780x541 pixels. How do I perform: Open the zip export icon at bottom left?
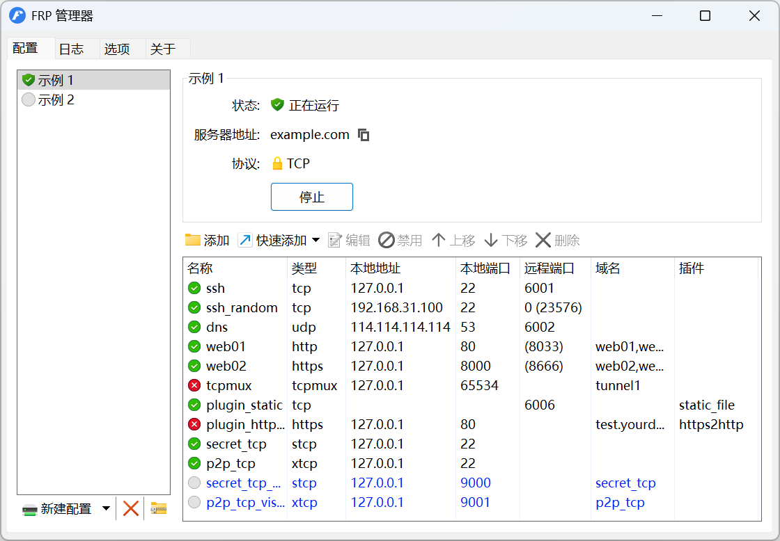157,508
